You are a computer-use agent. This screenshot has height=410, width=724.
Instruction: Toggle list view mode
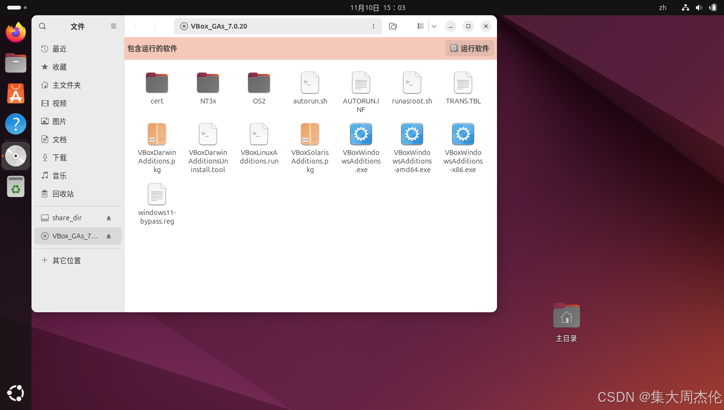pos(420,26)
